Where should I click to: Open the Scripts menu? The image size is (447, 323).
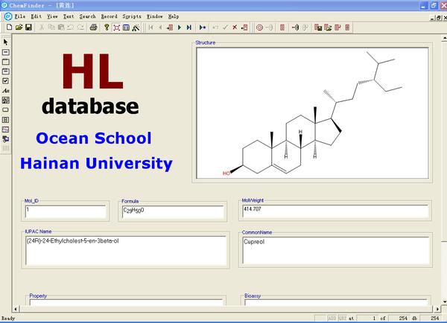tap(132, 16)
